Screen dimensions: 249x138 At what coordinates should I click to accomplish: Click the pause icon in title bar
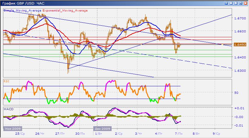coord(231,3)
